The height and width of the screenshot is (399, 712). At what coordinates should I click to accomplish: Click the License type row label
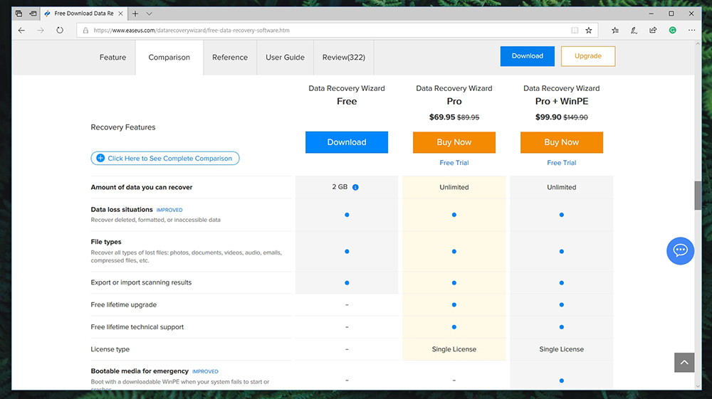(110, 349)
